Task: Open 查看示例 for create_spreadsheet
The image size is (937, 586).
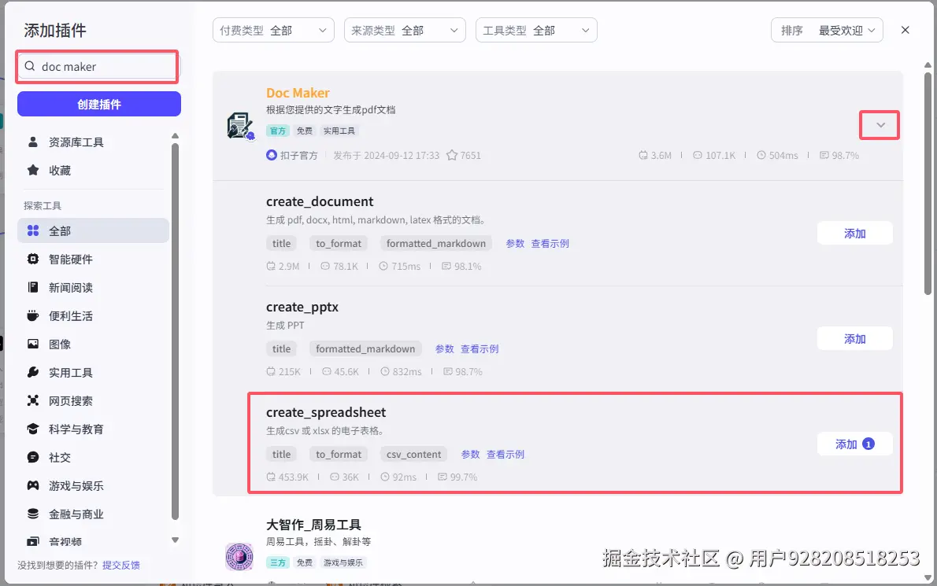Action: (505, 454)
